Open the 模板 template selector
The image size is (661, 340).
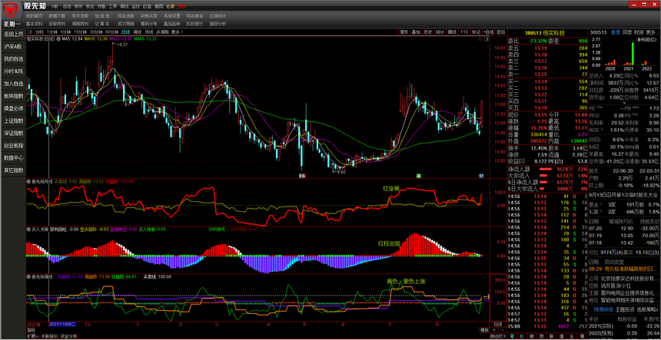click(x=484, y=330)
